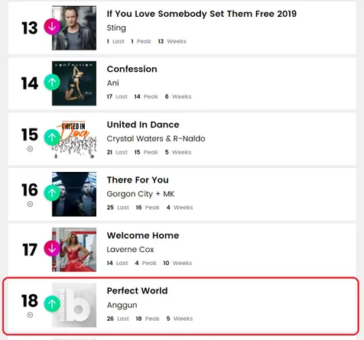This screenshot has width=364, height=340.
Task: Click the small circle icon under rank 18
Action: [30, 315]
